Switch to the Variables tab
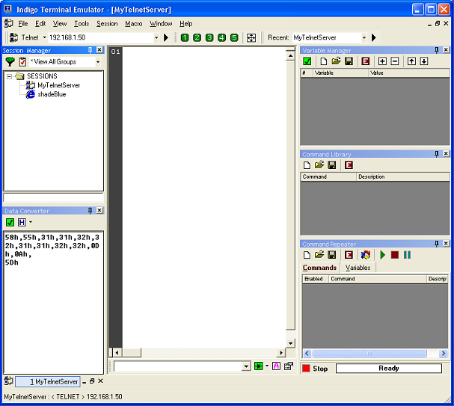The image size is (454, 406). 358,268
